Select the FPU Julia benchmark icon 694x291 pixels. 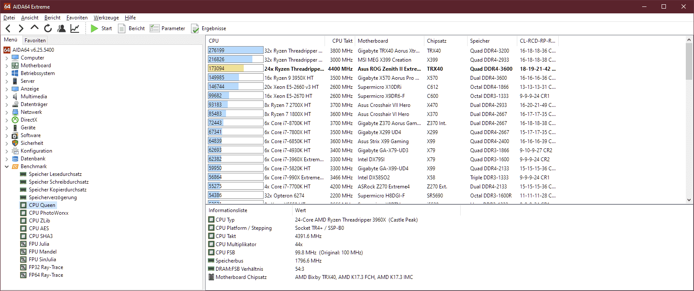[23, 244]
